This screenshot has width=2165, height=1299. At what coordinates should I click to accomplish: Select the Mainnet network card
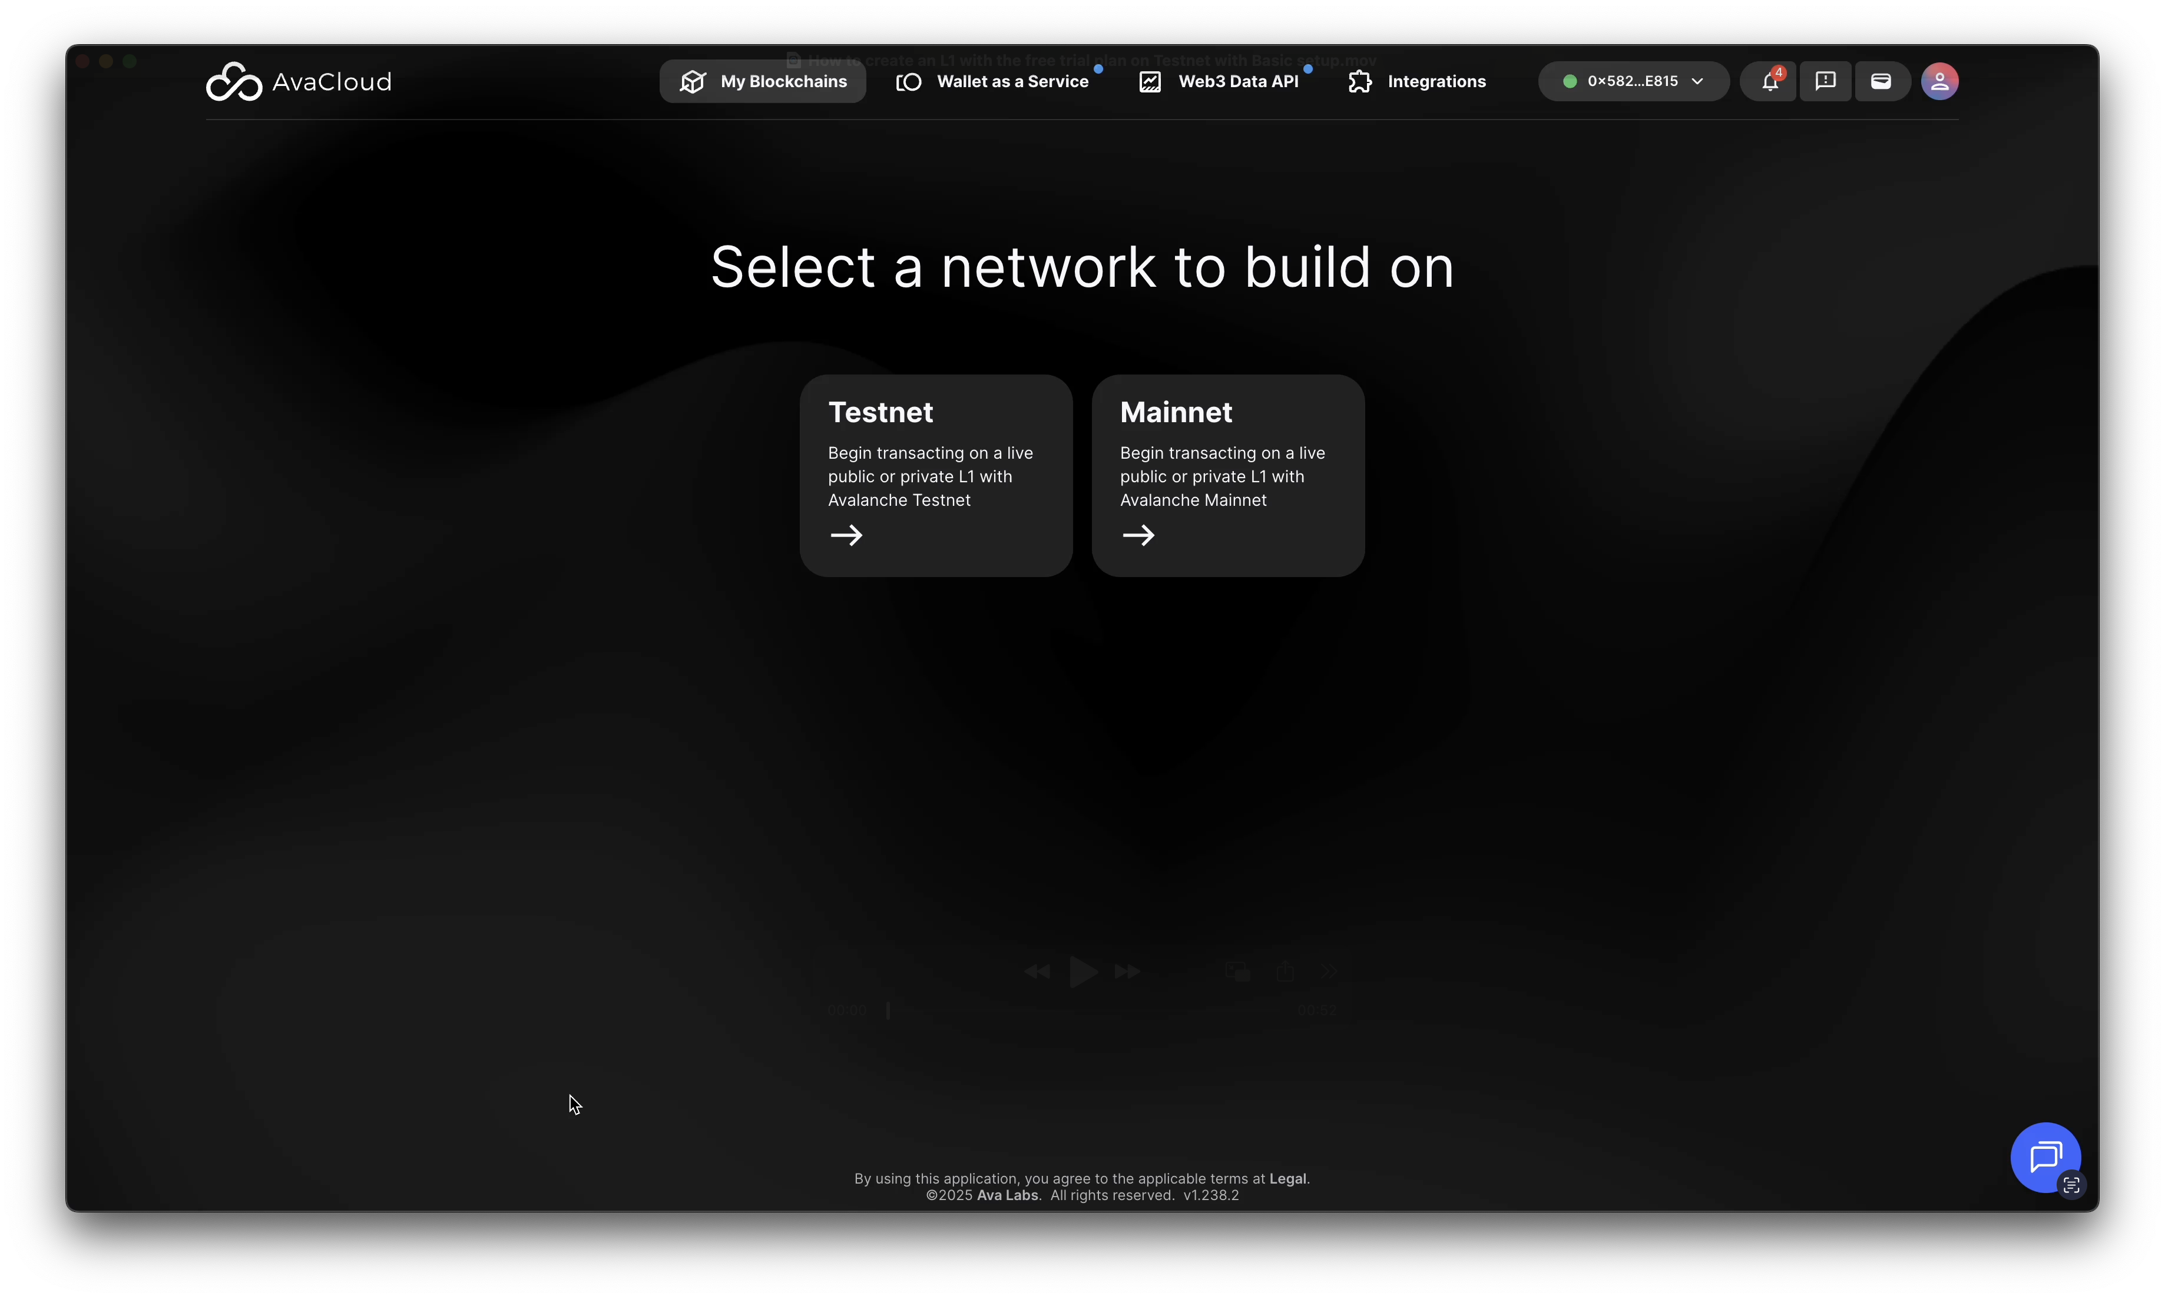click(x=1227, y=475)
